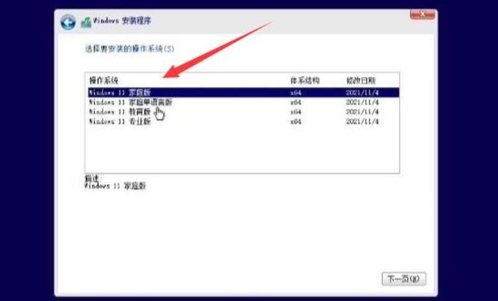Click 2021/11/4 date in 教育版 row
498x301 pixels.
362,112
